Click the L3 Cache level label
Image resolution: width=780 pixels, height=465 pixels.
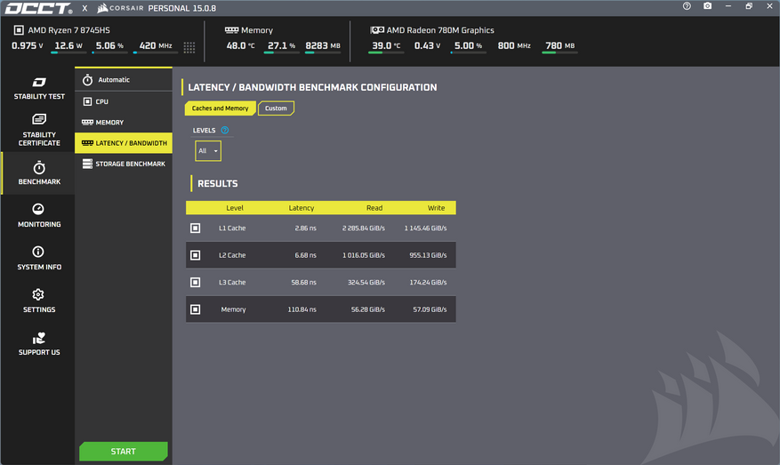coord(232,283)
